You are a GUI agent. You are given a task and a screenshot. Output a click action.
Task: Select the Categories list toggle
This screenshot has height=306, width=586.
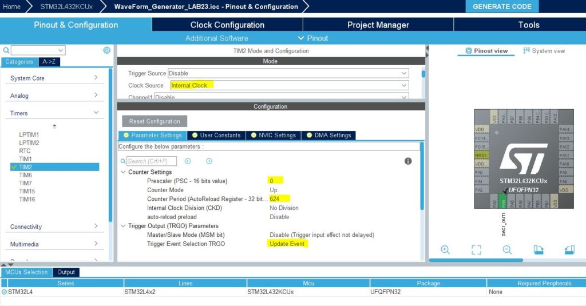19,62
